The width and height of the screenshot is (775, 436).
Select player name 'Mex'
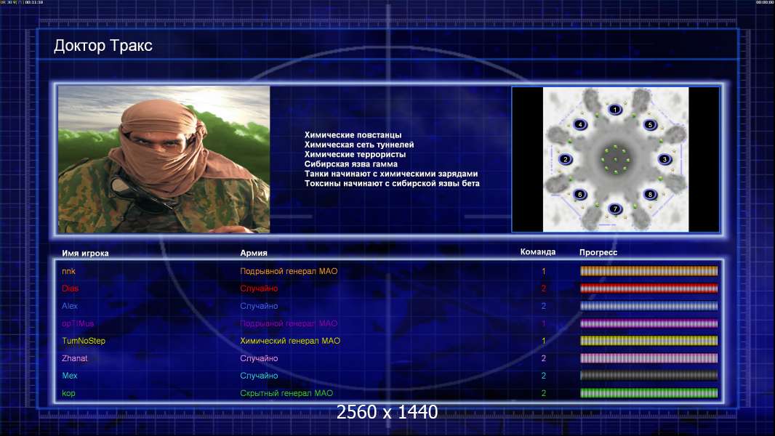pos(70,376)
